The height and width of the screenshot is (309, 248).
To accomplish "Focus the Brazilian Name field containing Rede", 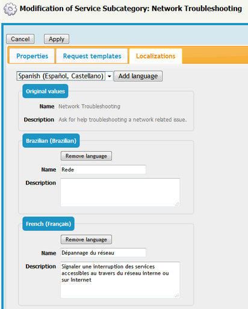I will (103, 170).
